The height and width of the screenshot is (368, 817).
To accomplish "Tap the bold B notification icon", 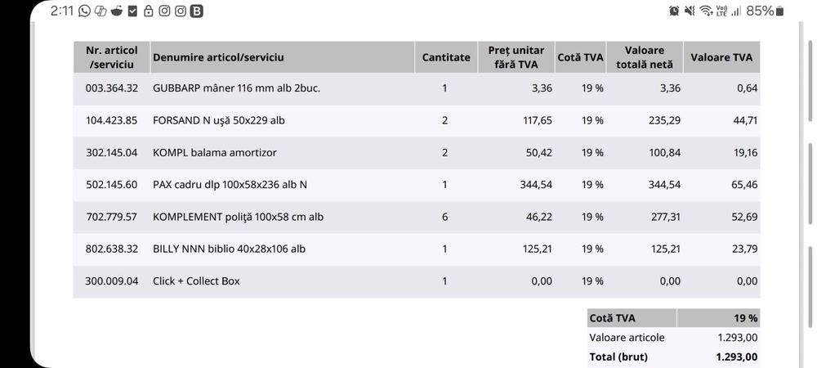I will [x=197, y=11].
